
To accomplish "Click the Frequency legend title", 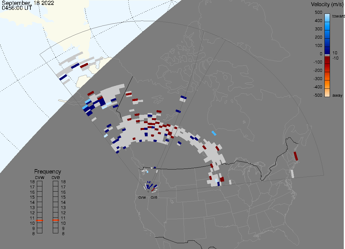I will tap(48, 172).
